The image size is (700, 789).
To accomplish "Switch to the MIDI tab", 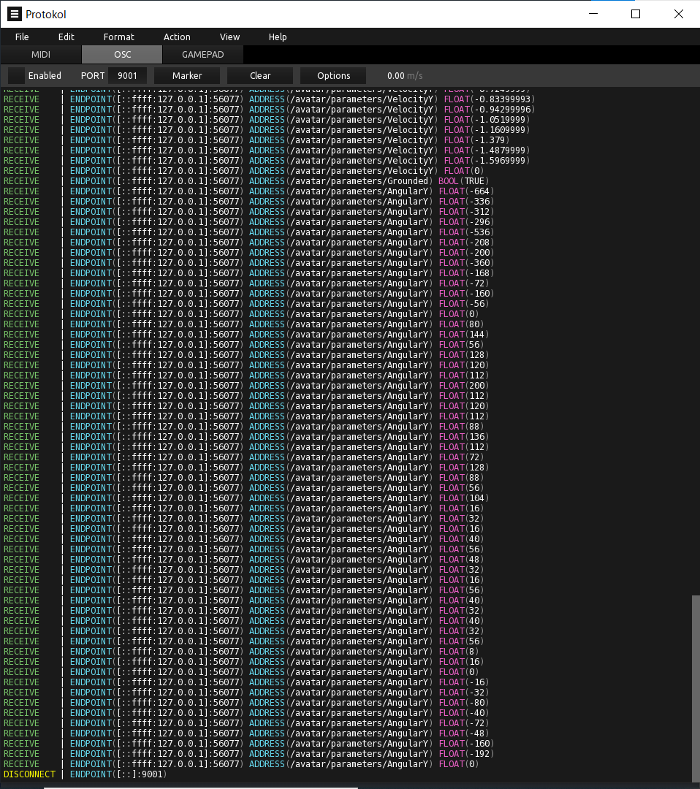I will pyautogui.click(x=41, y=55).
